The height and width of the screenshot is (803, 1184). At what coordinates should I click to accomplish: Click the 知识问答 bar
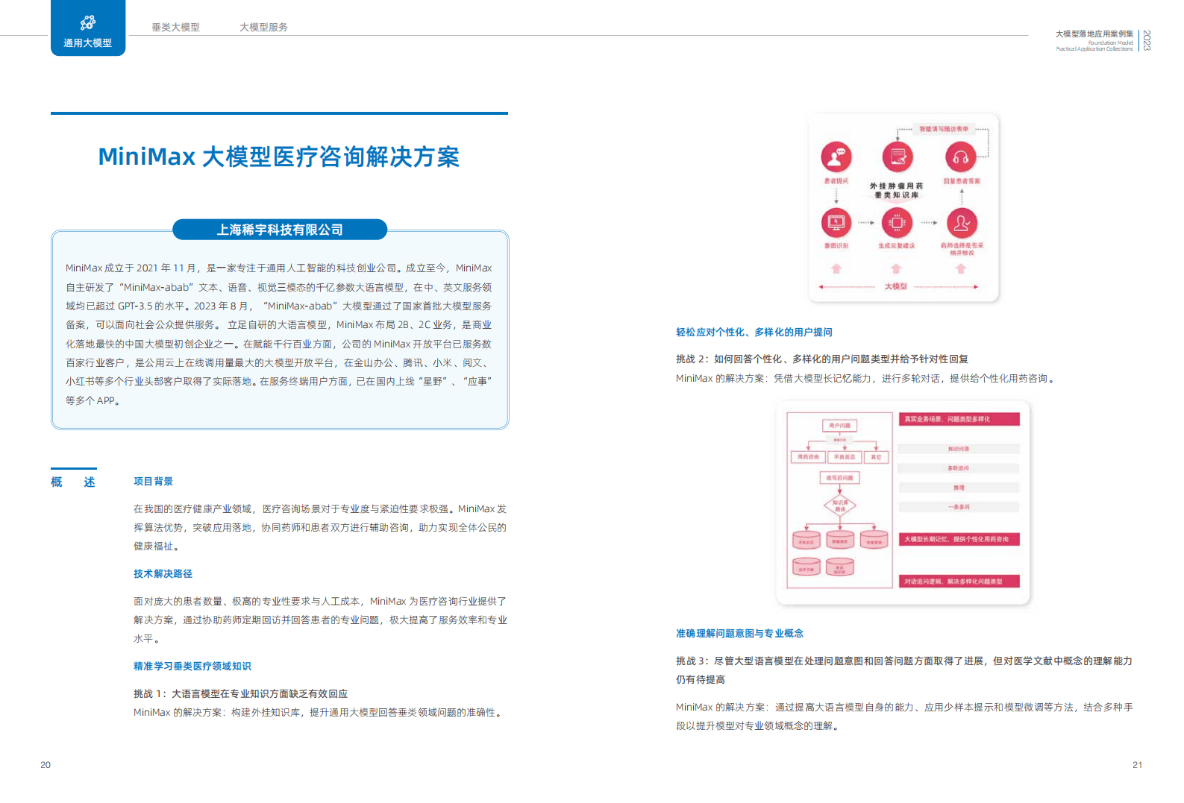[x=959, y=449]
